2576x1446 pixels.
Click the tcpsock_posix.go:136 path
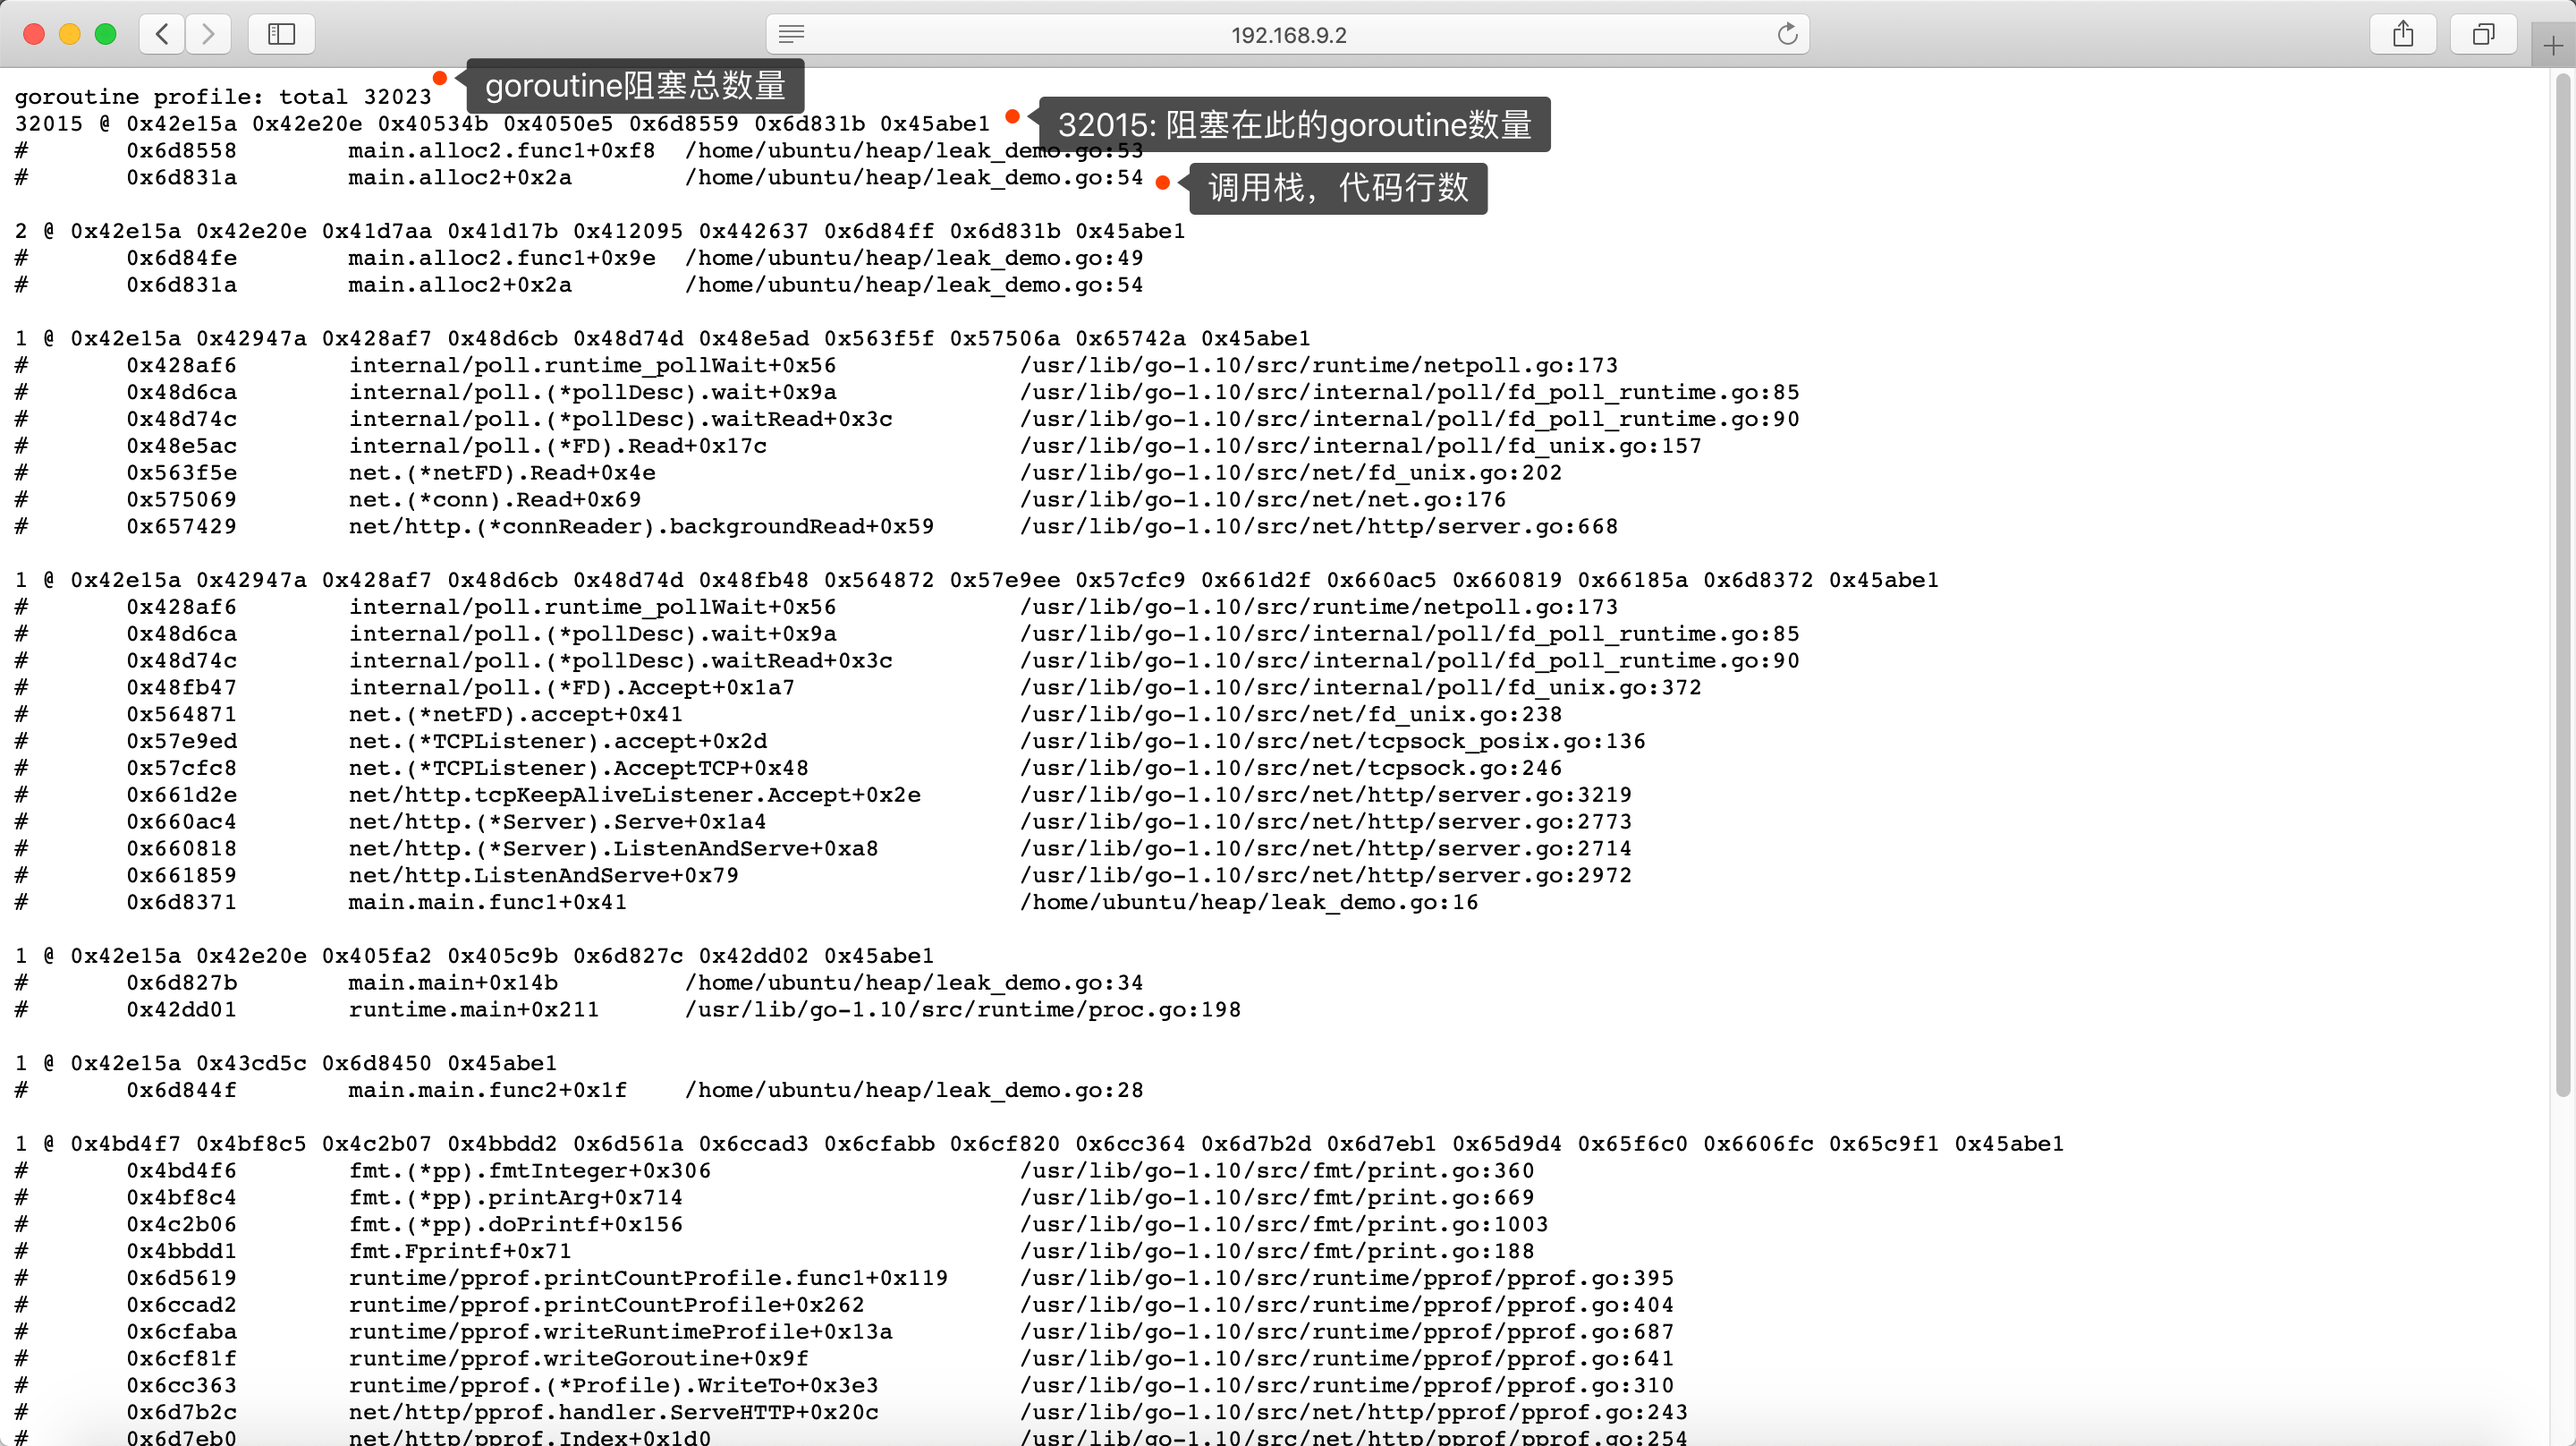pyautogui.click(x=1333, y=742)
